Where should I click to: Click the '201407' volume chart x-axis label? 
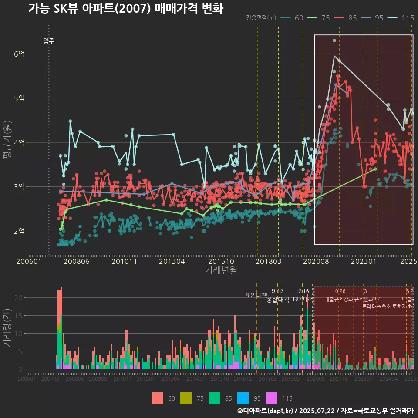click(195, 378)
